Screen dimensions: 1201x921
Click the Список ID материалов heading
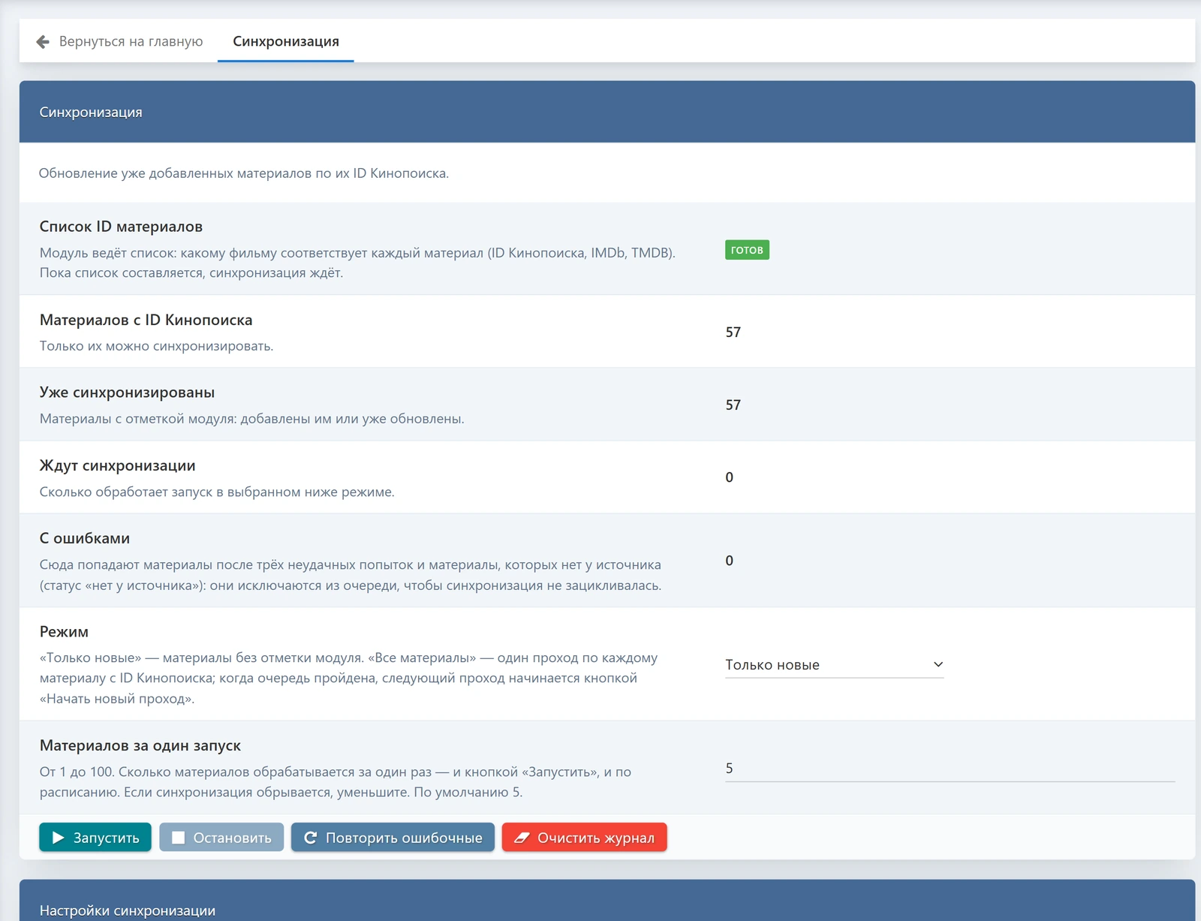pyautogui.click(x=121, y=227)
